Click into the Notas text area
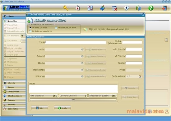Viewport: 171px width, 121px height. click(x=73, y=89)
